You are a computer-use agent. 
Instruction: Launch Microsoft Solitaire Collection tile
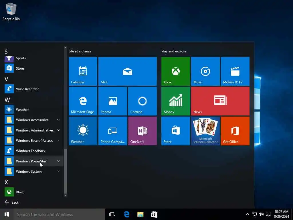pos(205,131)
